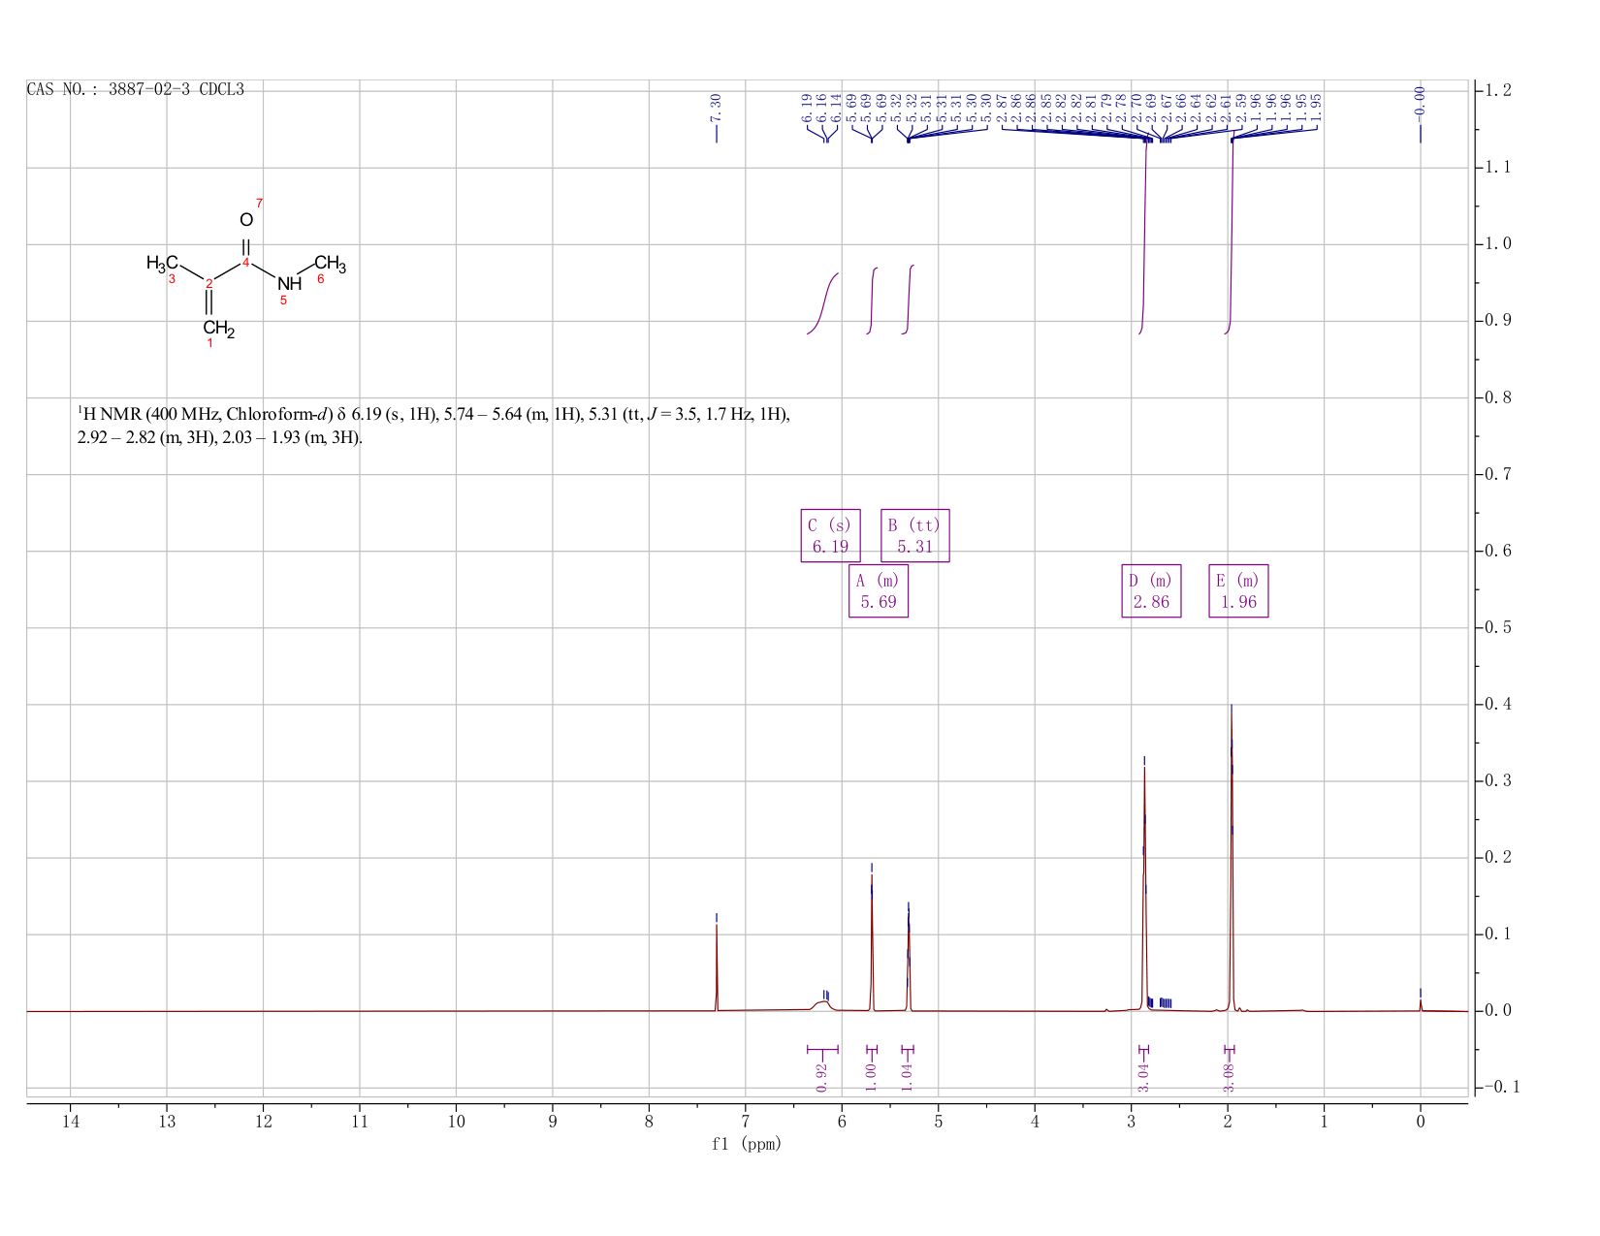Screen dimensions: 1600x1236
Task: Select the integral value 3.04
Action: point(1143,1077)
